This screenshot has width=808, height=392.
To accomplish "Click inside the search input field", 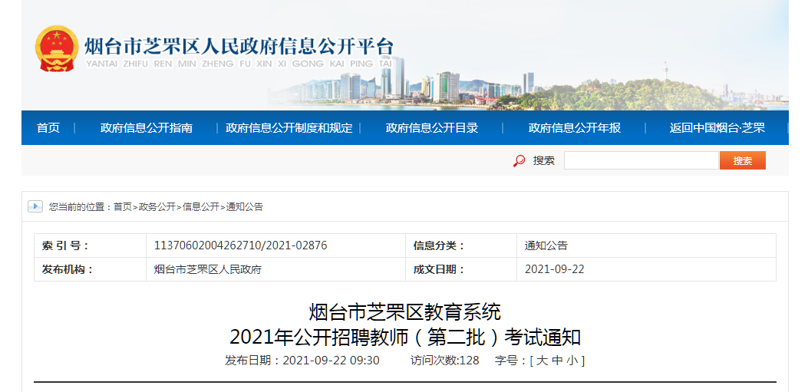I will 641,160.
